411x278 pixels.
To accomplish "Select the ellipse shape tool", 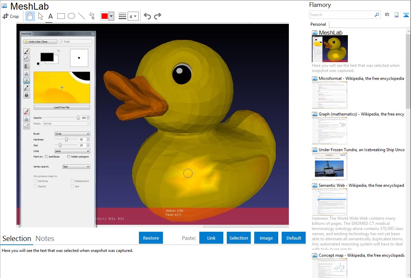I will pyautogui.click(x=71, y=16).
